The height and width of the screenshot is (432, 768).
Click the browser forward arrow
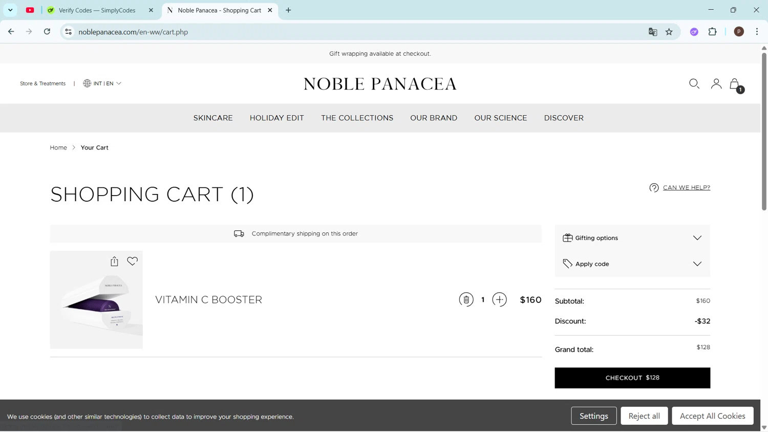pyautogui.click(x=29, y=32)
